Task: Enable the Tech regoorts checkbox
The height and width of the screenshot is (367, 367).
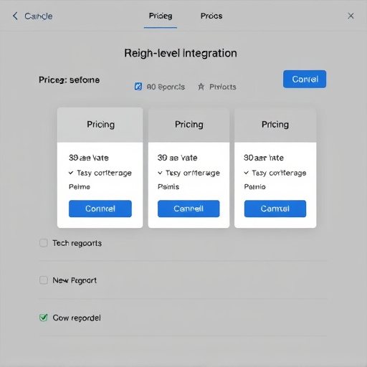Action: point(44,243)
